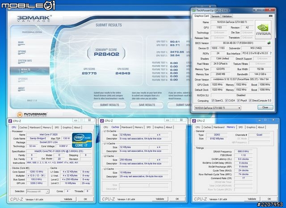Click the Driver Version field in GPU-Z
Screen dimensions: 286x208
click(241, 79)
